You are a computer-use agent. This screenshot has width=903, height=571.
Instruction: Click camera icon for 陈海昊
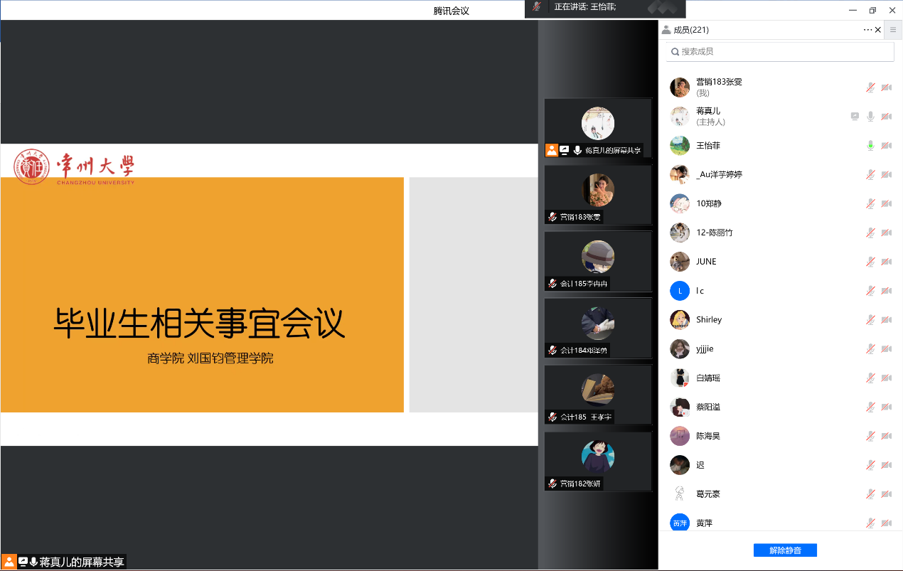click(887, 436)
